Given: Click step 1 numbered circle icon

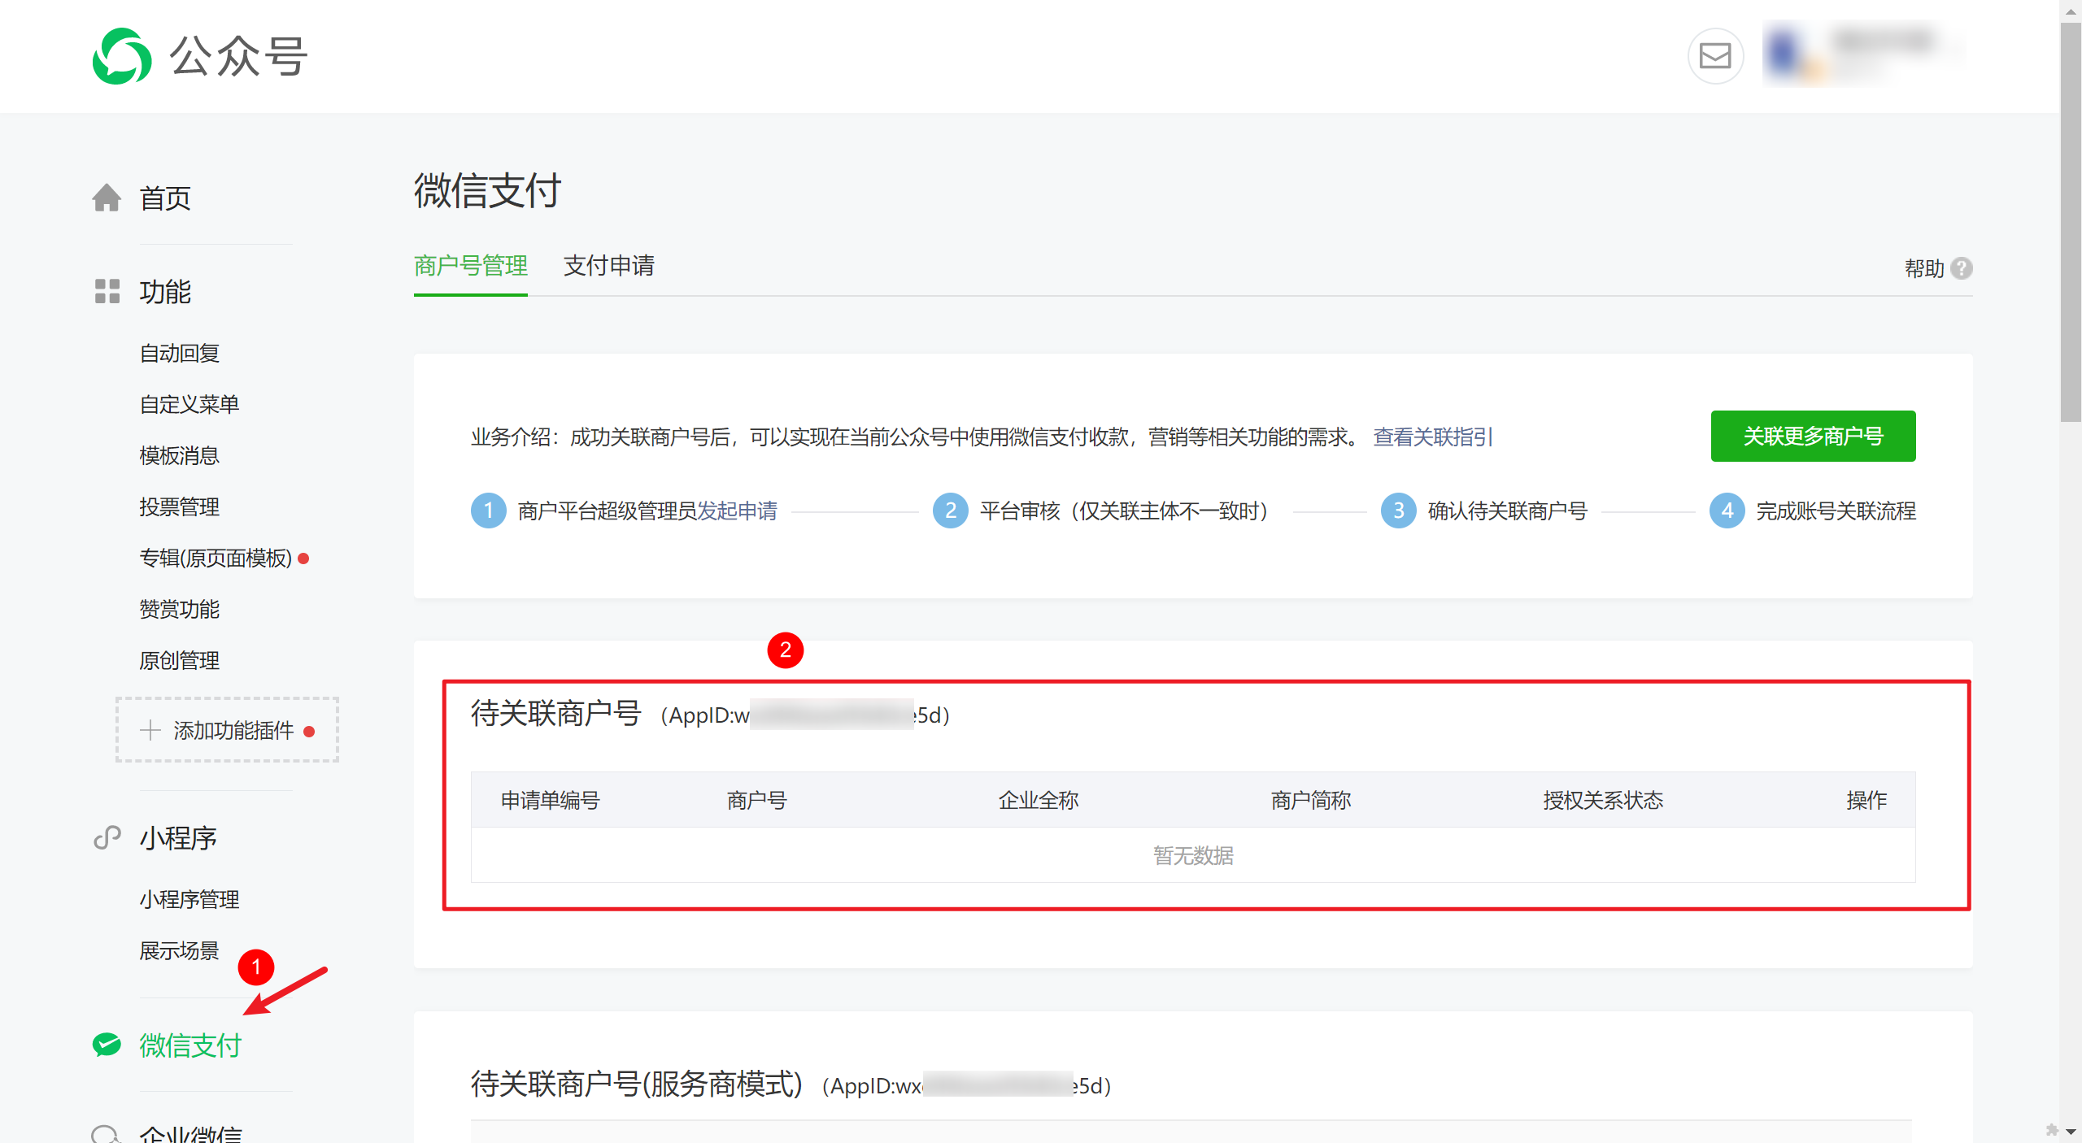Looking at the screenshot, I should point(489,511).
